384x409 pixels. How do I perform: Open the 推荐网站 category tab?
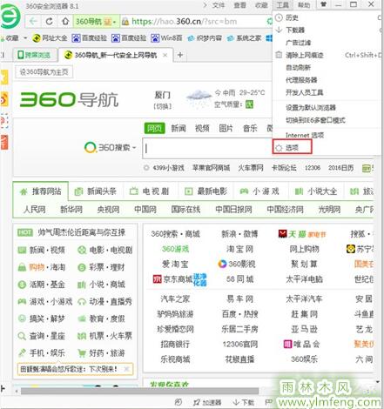point(41,191)
